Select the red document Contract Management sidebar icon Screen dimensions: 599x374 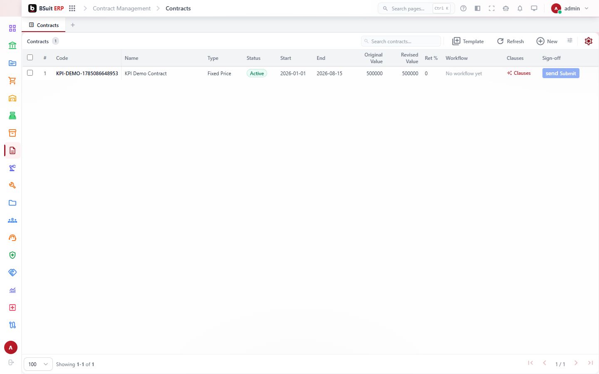coord(12,150)
